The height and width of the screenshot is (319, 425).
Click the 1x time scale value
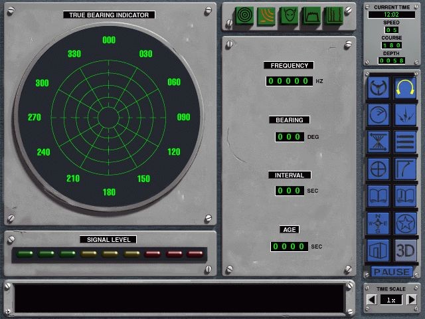coord(391,300)
